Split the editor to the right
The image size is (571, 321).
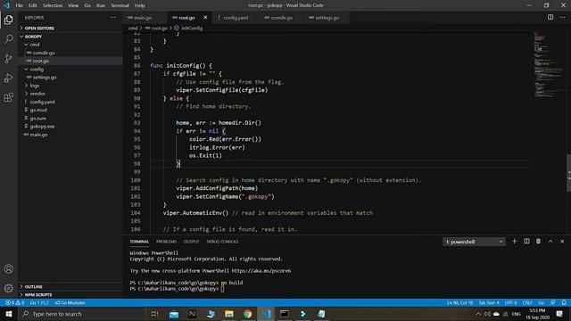click(x=550, y=18)
